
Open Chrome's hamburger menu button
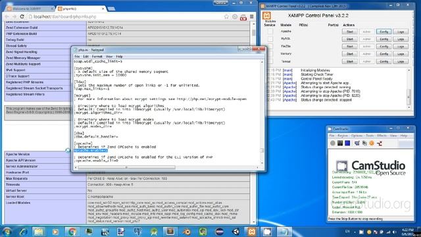[251, 16]
